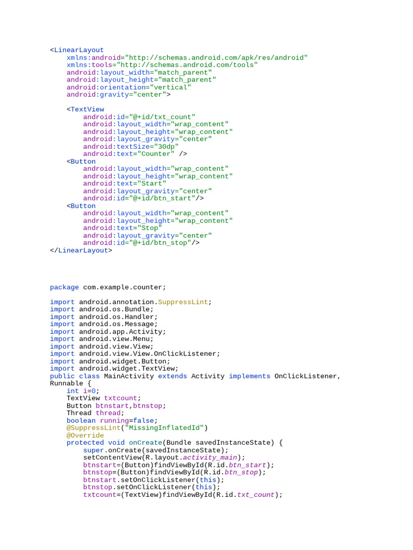Click the xmlns:tools schema URL line

click(162, 65)
